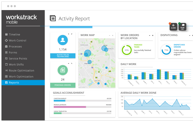Open the Online Chat button
This screenshot has height=136, width=193.
tap(182, 27)
